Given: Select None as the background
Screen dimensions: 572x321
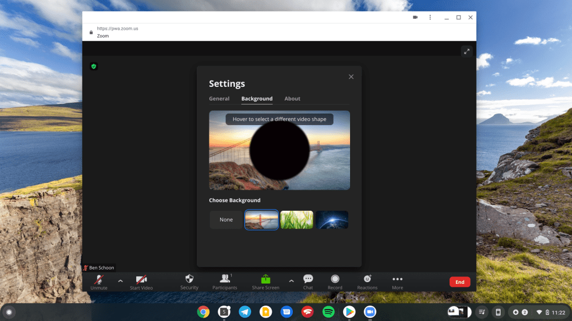Looking at the screenshot, I should click(226, 220).
